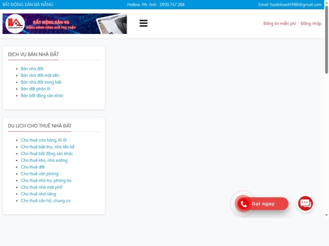Open the Đăng tin miễn phí link
Screen dimensions: 329x246
(x=279, y=24)
